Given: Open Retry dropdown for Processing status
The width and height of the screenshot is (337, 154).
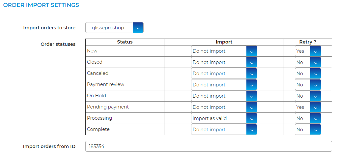Looking at the screenshot, I should tap(308, 118).
